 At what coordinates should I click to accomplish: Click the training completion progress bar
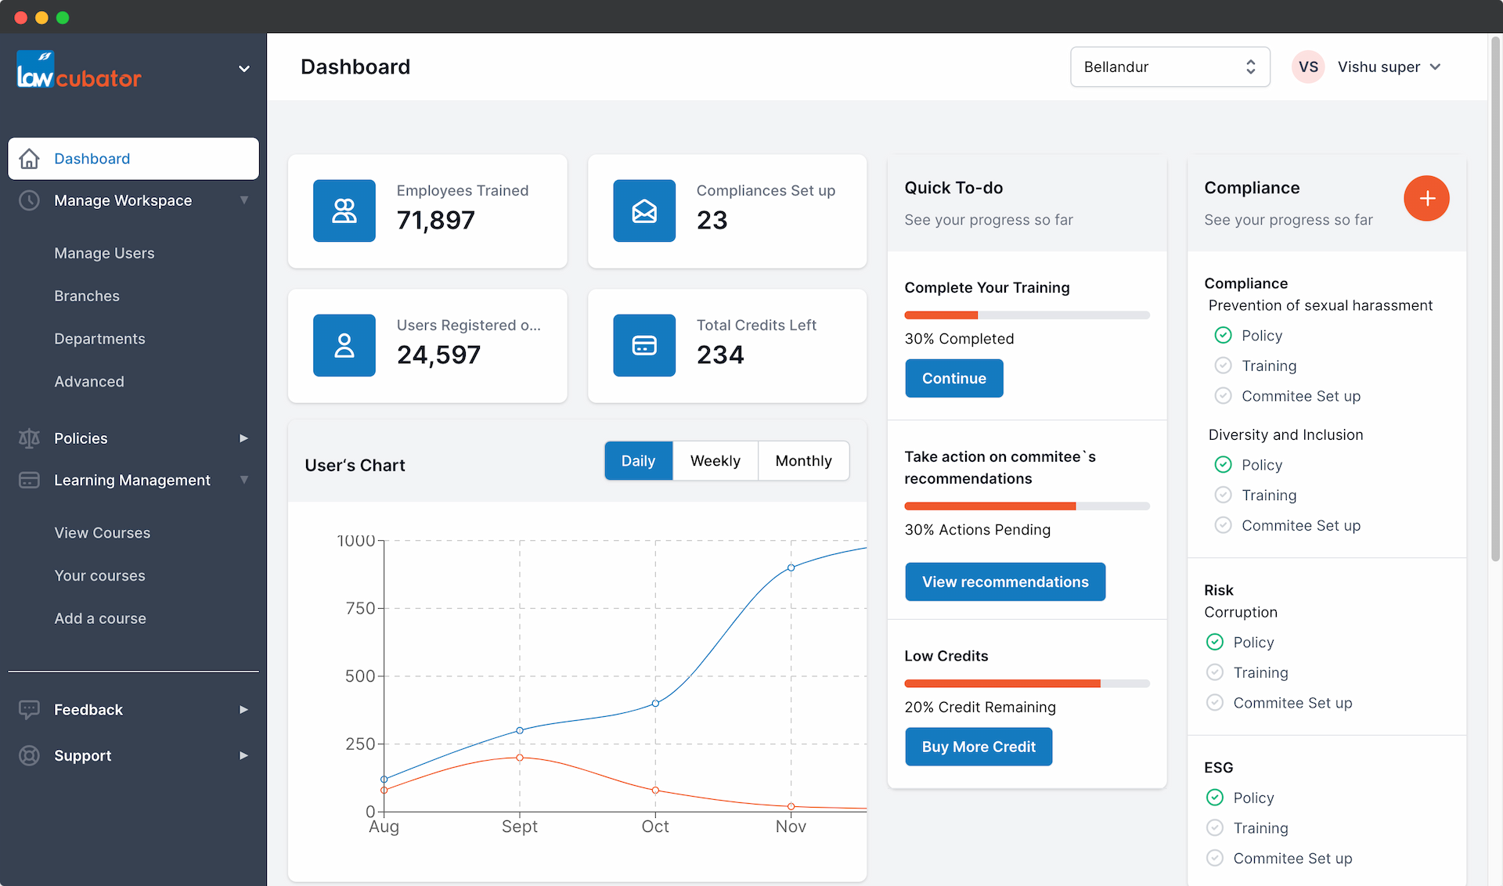click(1026, 315)
